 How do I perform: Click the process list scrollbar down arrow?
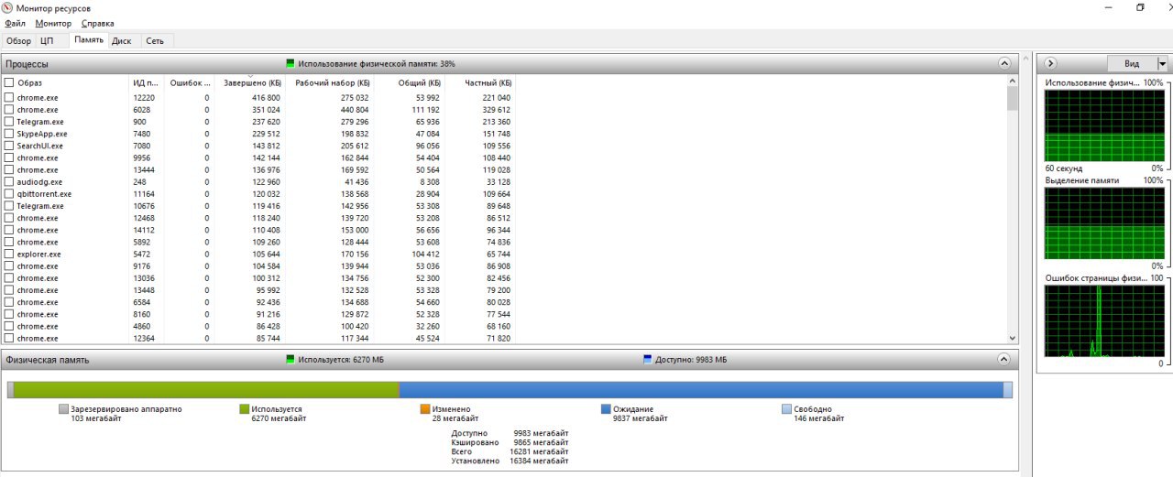(x=1012, y=338)
